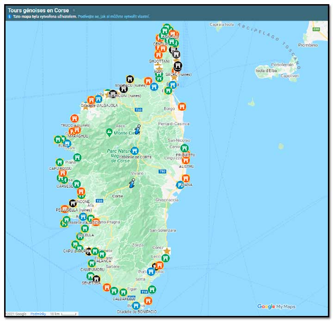
Task: Click the orange tower marker above DIANA
Action: (185, 178)
